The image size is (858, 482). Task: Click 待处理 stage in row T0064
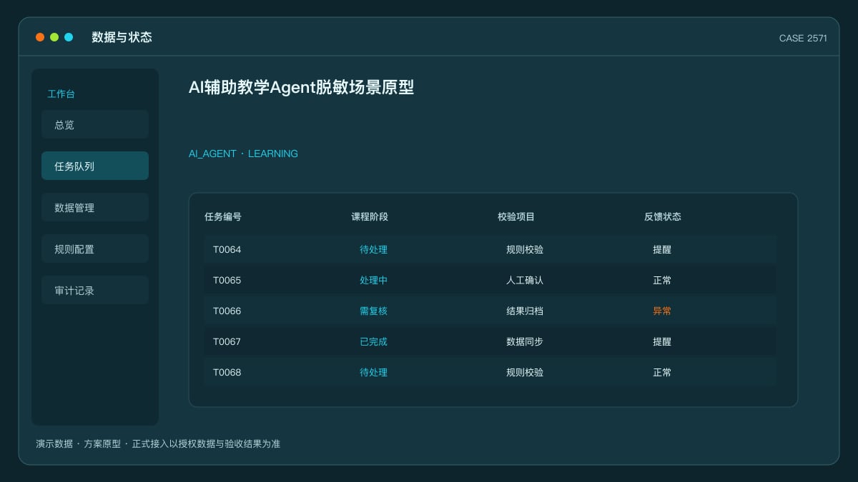(373, 250)
